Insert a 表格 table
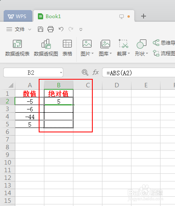175x206 pixels. [x=67, y=48]
